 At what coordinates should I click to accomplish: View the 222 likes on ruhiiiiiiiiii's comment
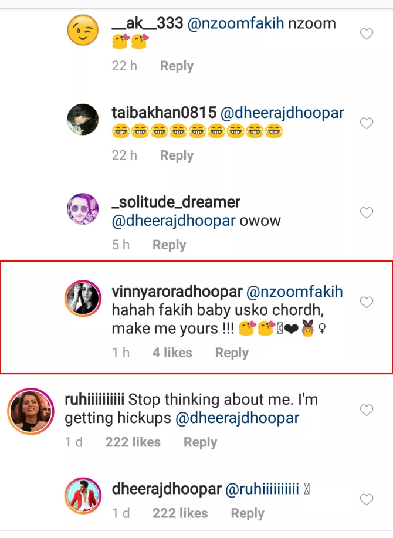click(x=133, y=442)
